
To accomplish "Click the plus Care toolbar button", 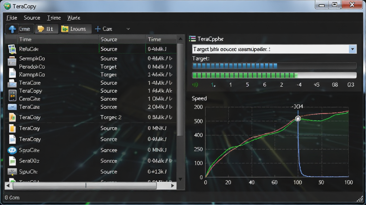I will pos(104,29).
